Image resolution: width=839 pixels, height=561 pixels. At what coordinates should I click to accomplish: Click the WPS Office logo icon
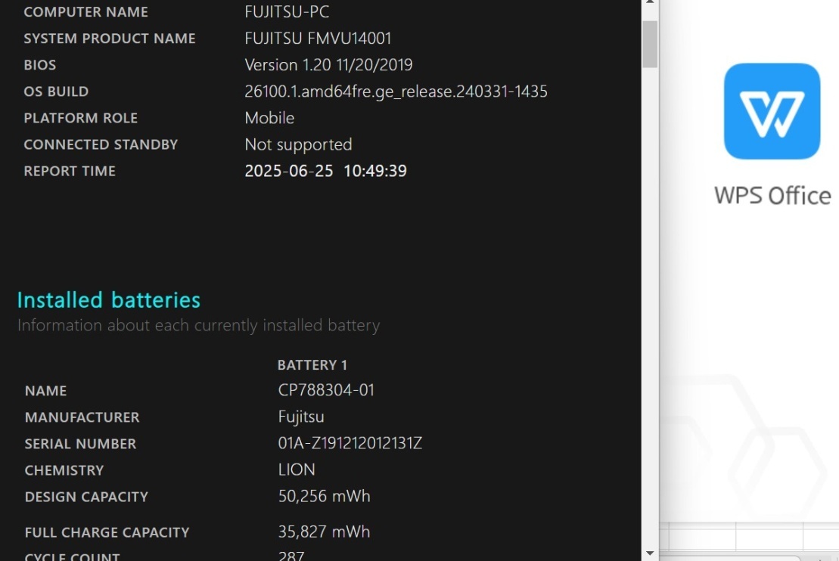[x=772, y=111]
